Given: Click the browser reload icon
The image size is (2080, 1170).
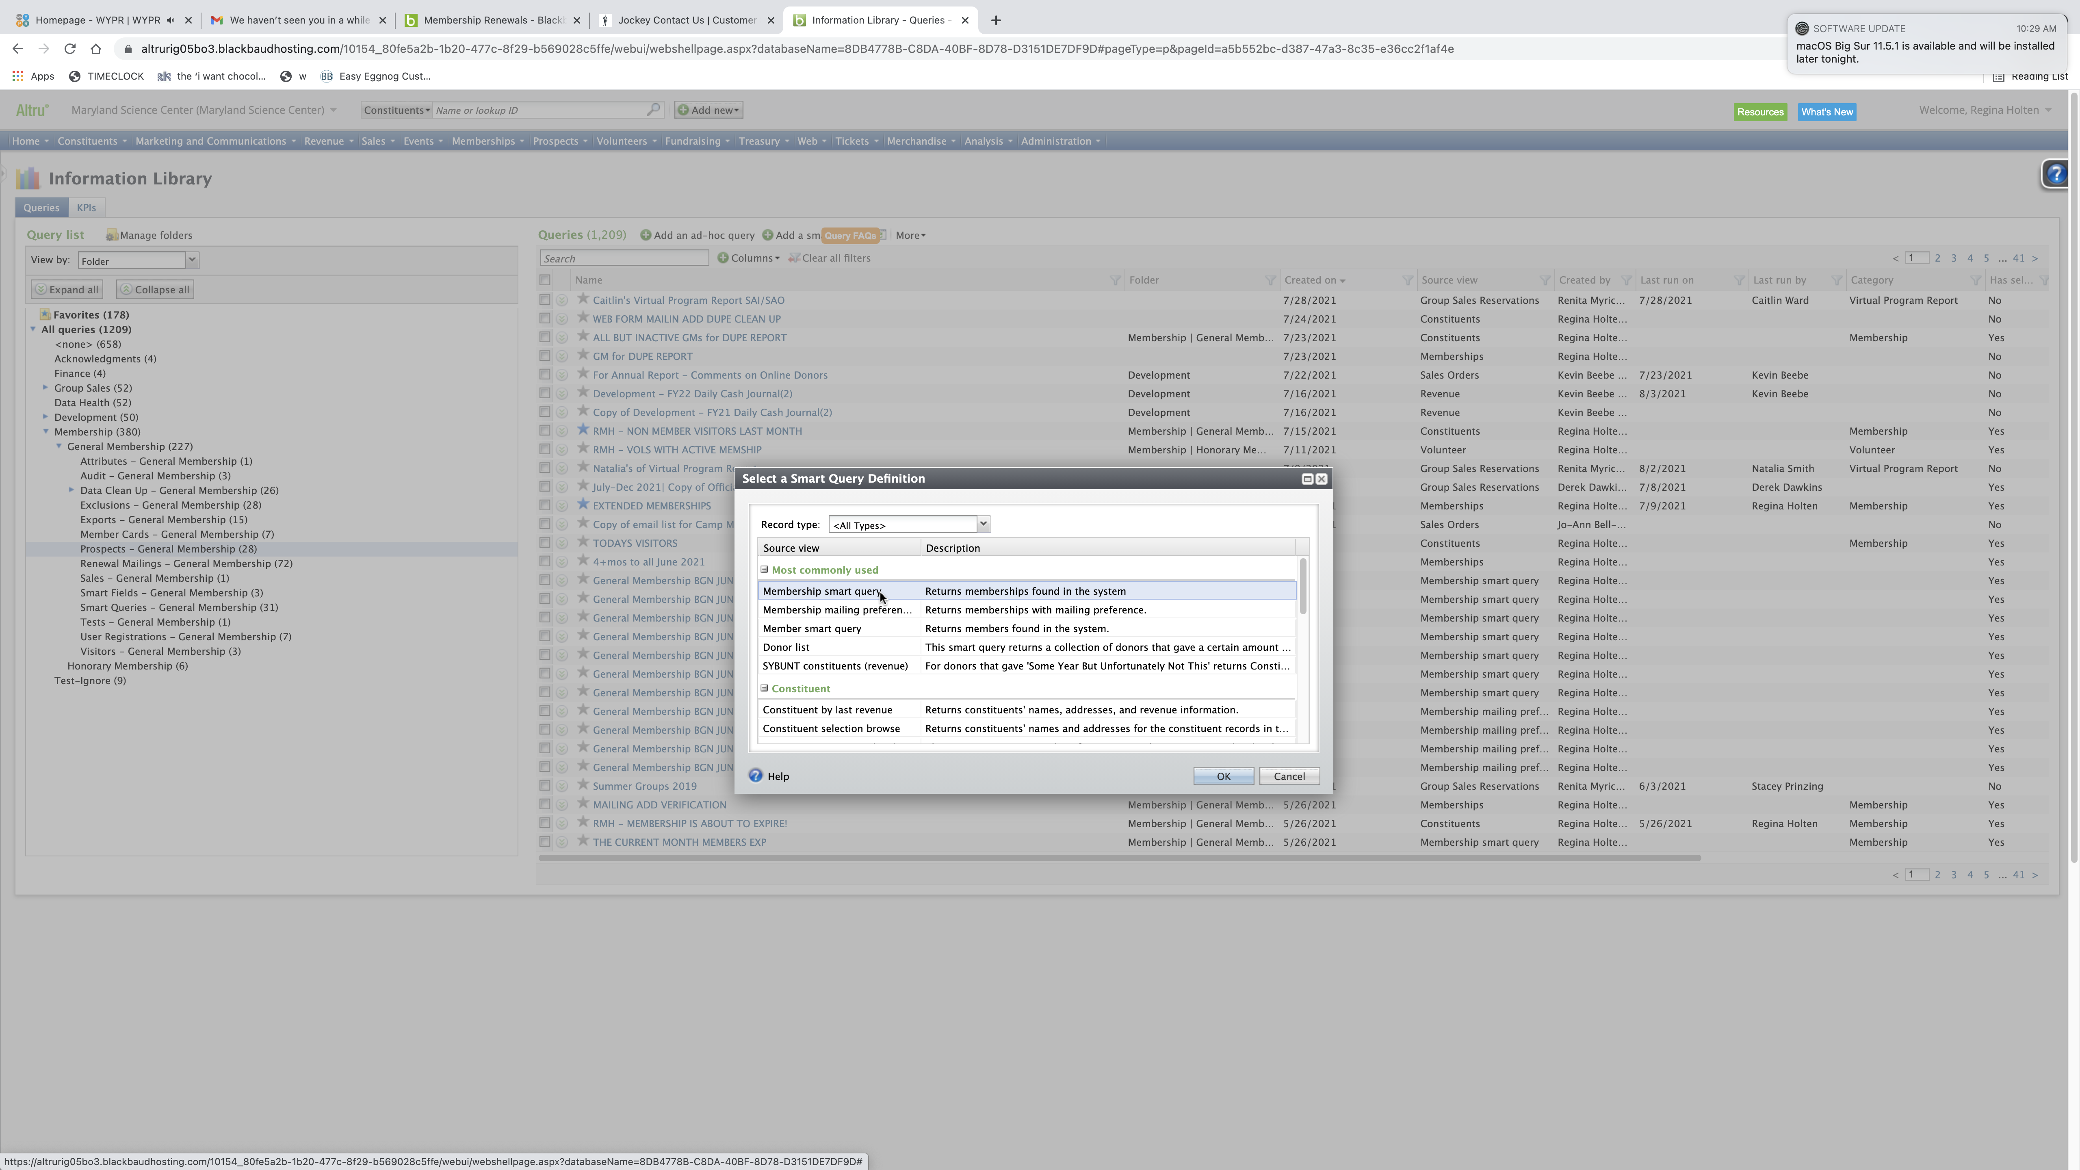Looking at the screenshot, I should (70, 48).
